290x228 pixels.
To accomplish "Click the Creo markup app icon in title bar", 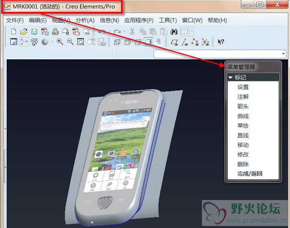I will (7, 7).
